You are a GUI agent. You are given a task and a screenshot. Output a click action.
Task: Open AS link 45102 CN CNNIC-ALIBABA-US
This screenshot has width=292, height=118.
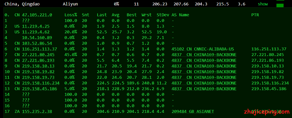click(203, 49)
